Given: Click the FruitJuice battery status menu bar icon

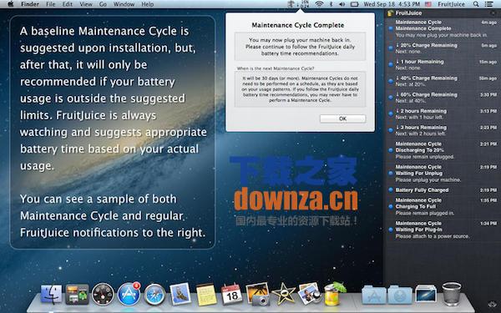Looking at the screenshot, I should tap(298, 4).
